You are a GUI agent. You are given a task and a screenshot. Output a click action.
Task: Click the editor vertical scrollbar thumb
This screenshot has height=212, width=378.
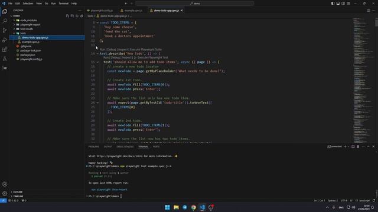(376, 23)
